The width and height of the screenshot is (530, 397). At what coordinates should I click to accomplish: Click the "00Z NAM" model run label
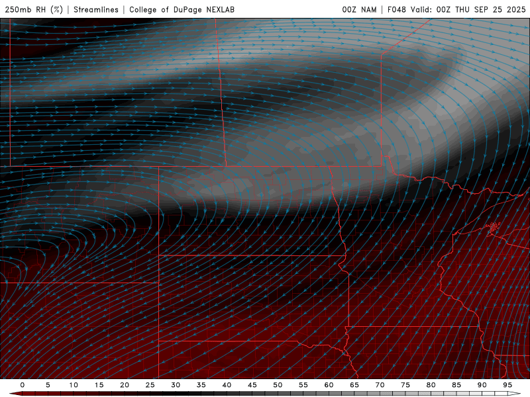click(359, 9)
